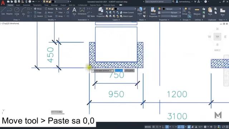Open the object color wheel icon
This screenshot has height=129, width=229.
[159, 9]
